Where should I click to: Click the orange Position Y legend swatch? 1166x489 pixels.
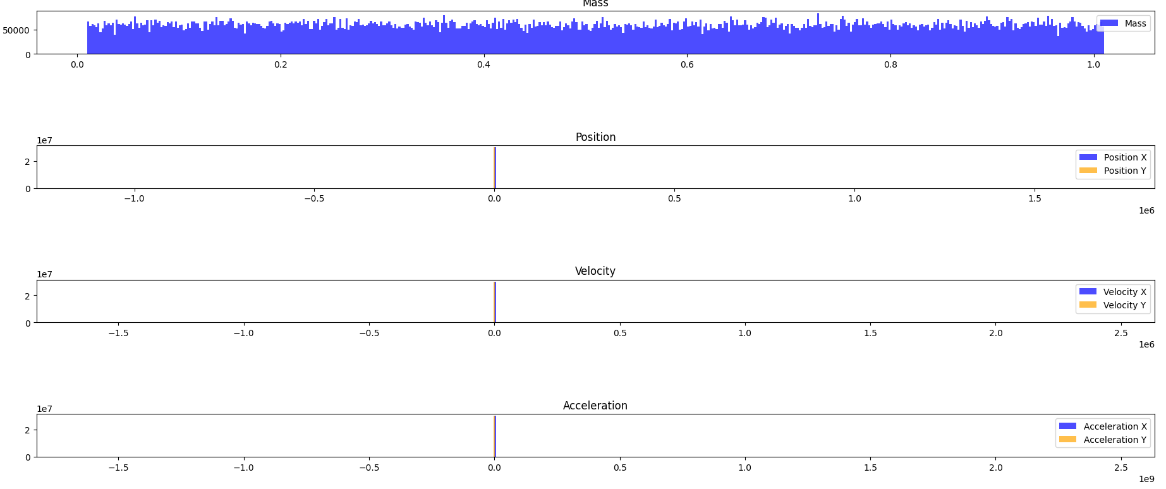[x=1088, y=171]
